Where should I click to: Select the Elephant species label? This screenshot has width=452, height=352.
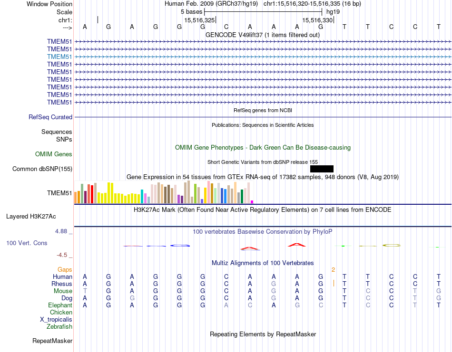click(x=60, y=305)
